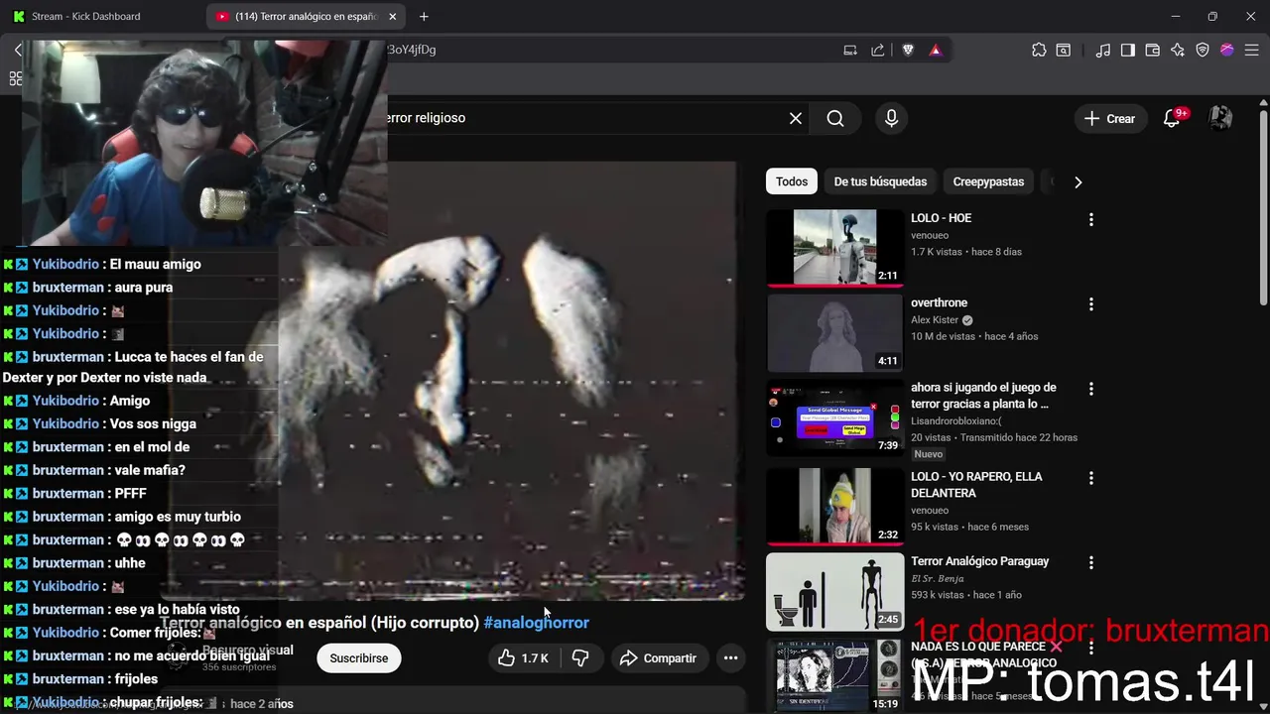Viewport: 1270px width, 714px height.
Task: Click the install app icon in address bar
Action: pyautogui.click(x=850, y=50)
